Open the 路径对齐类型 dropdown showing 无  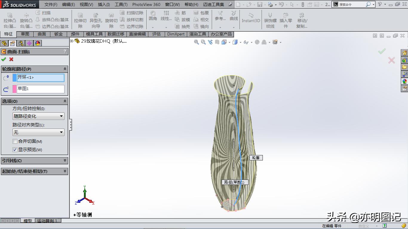[x=39, y=132]
